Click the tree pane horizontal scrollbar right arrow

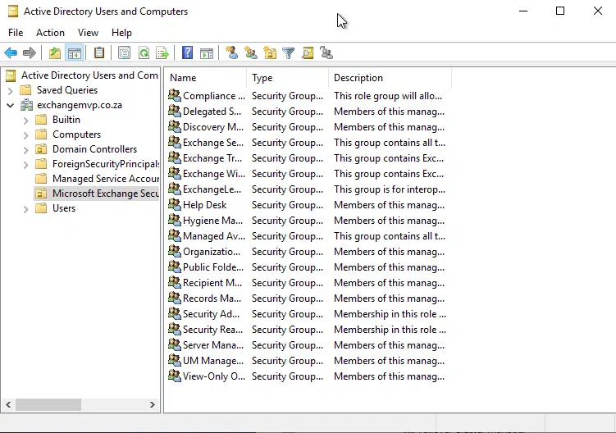(x=153, y=405)
